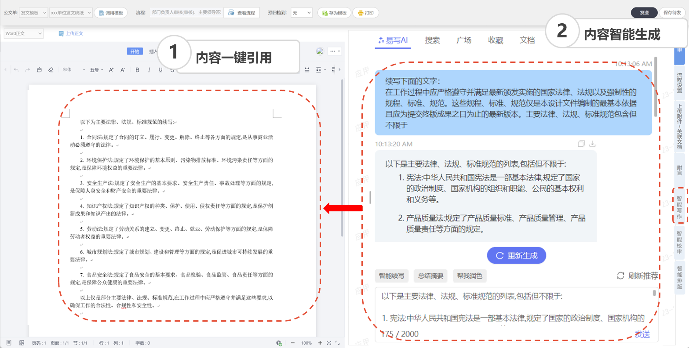The width and height of the screenshot is (689, 348).
Task: Click the second layout view icon in status bar
Action: click(x=22, y=343)
